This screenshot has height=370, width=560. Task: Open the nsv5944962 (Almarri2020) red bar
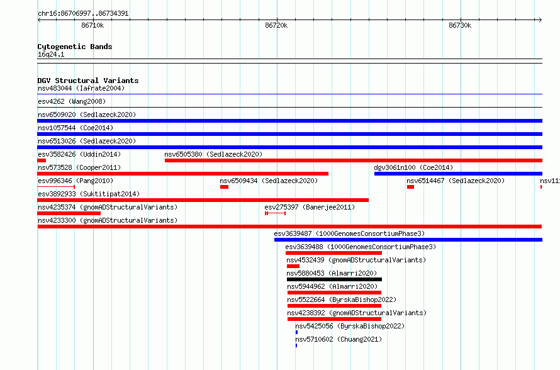click(334, 293)
